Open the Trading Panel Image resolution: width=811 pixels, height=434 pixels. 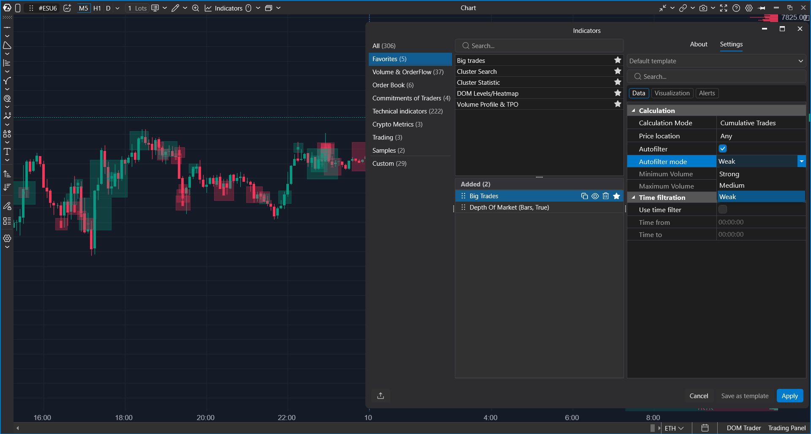point(787,428)
